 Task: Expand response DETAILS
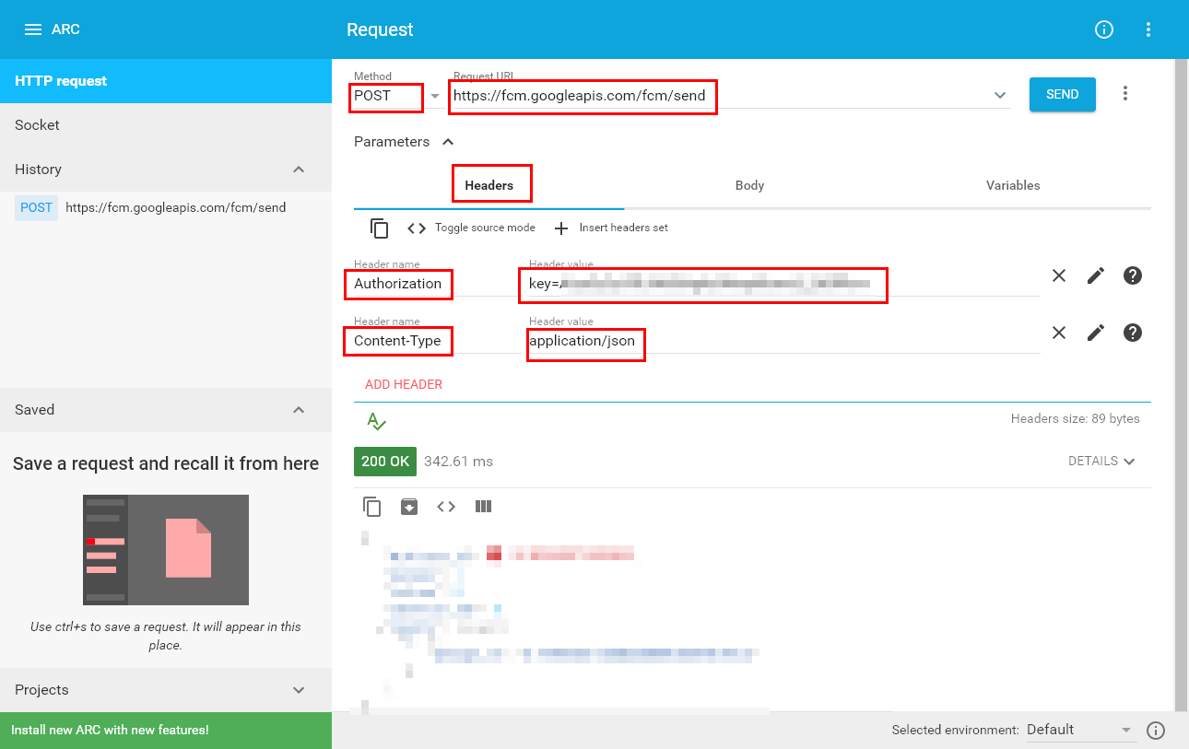point(1101,461)
